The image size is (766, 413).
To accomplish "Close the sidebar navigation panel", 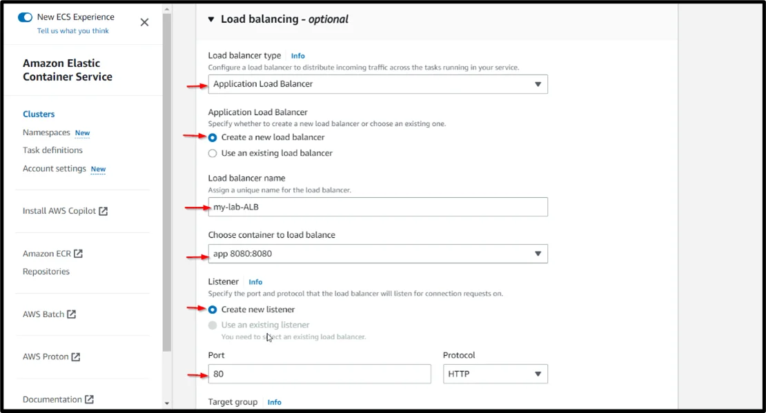I will click(x=144, y=22).
